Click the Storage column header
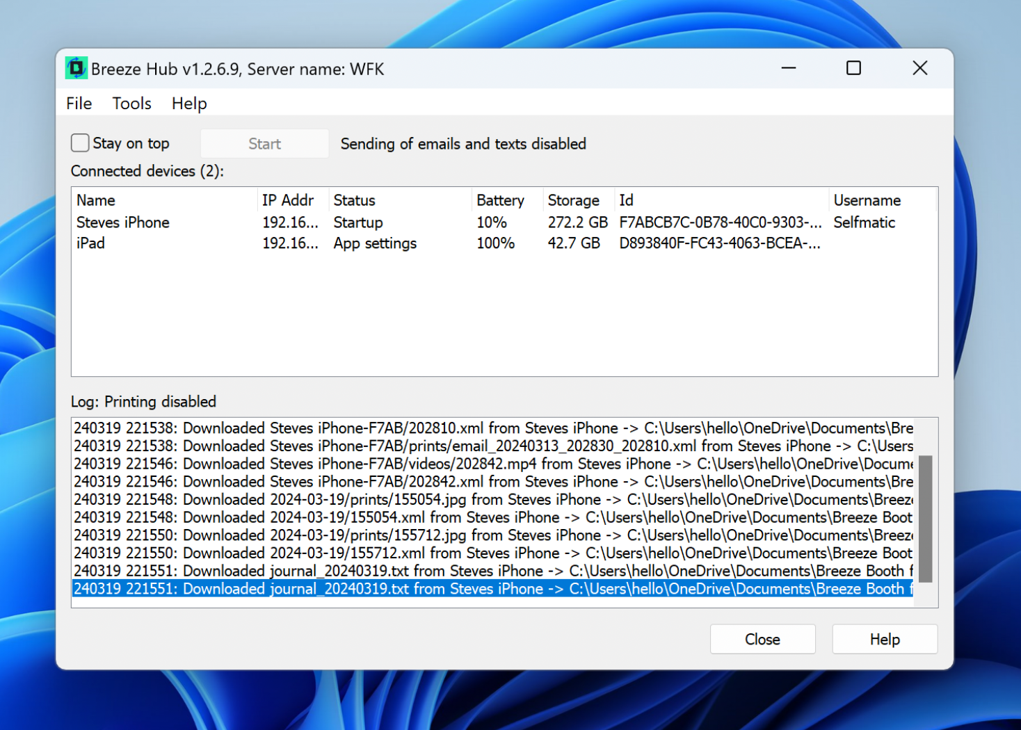This screenshot has width=1021, height=730. click(x=573, y=200)
